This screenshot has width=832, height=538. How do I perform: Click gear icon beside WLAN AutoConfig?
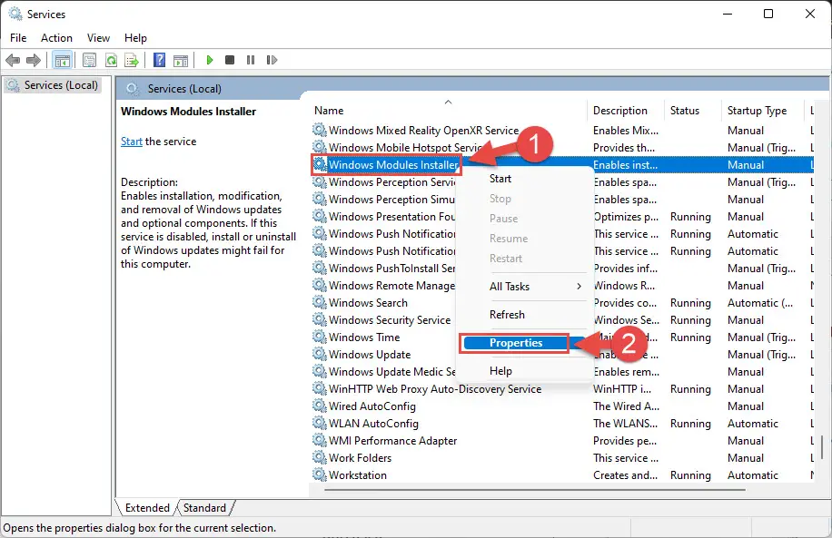pyautogui.click(x=320, y=423)
